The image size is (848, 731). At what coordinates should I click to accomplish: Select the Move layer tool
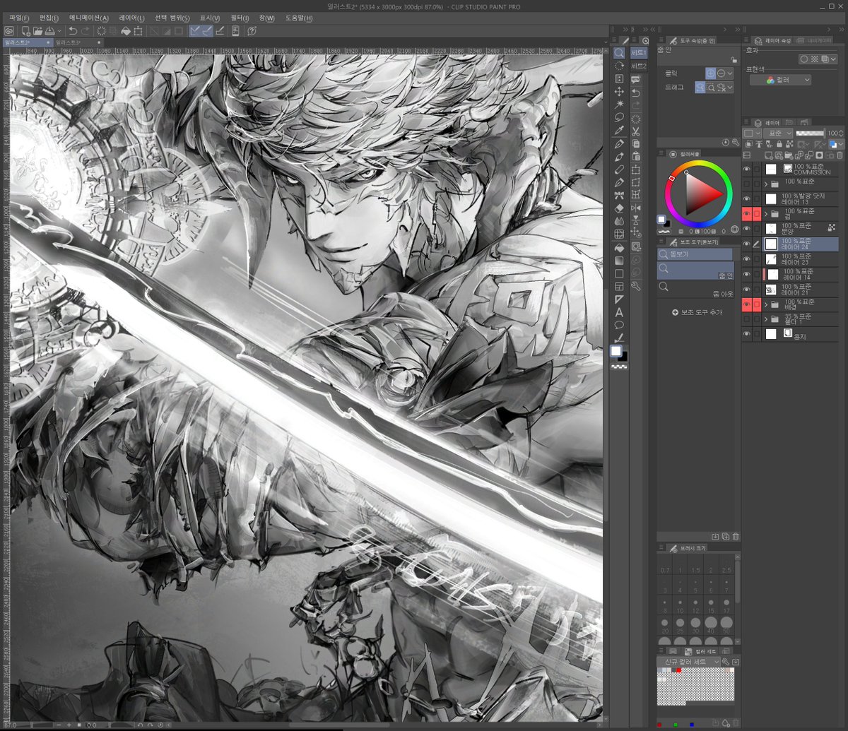coord(619,92)
